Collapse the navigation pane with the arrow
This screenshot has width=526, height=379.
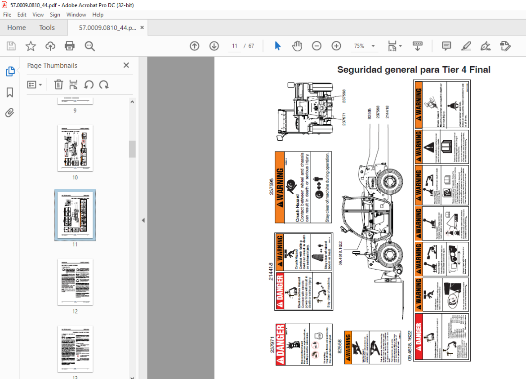pos(143,220)
